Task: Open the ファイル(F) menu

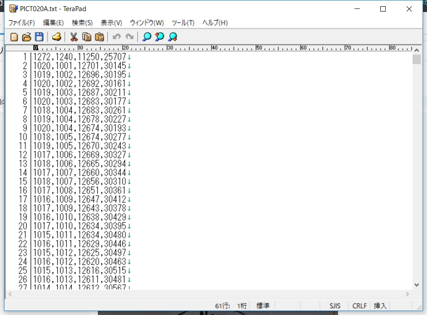Action: coord(21,23)
